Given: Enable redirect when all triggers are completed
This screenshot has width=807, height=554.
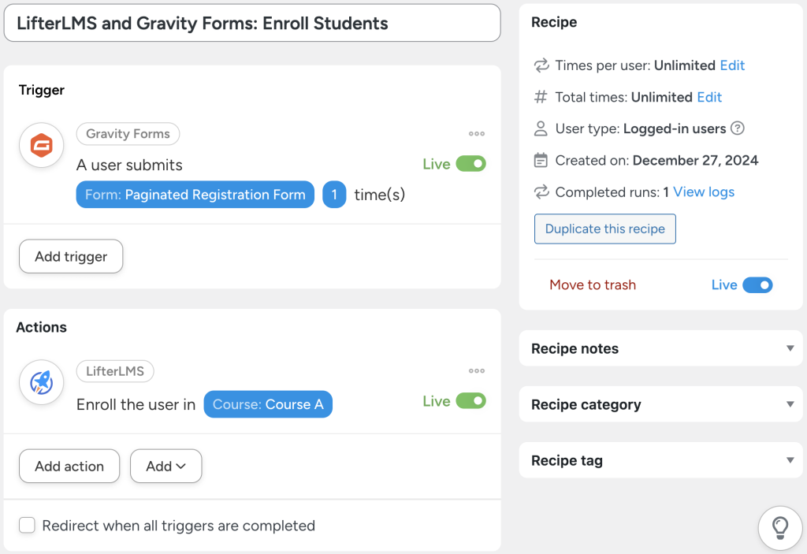Looking at the screenshot, I should (27, 525).
